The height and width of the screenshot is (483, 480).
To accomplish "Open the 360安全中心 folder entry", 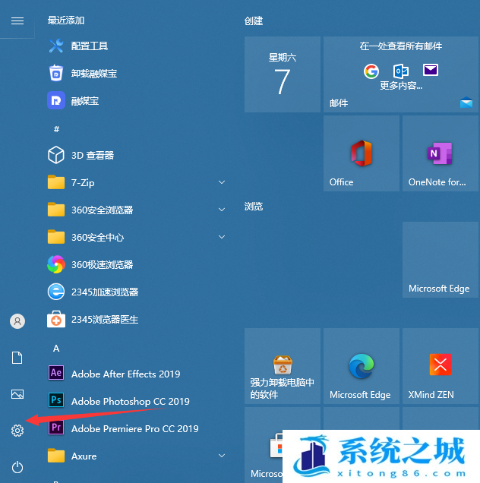I will [137, 237].
